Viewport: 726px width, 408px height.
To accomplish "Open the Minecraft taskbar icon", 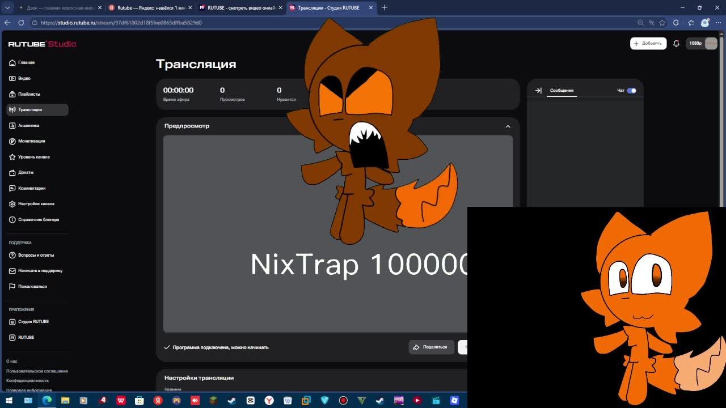I will coord(213,401).
